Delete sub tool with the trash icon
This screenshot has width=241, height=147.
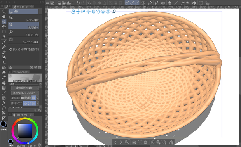coord(40,67)
